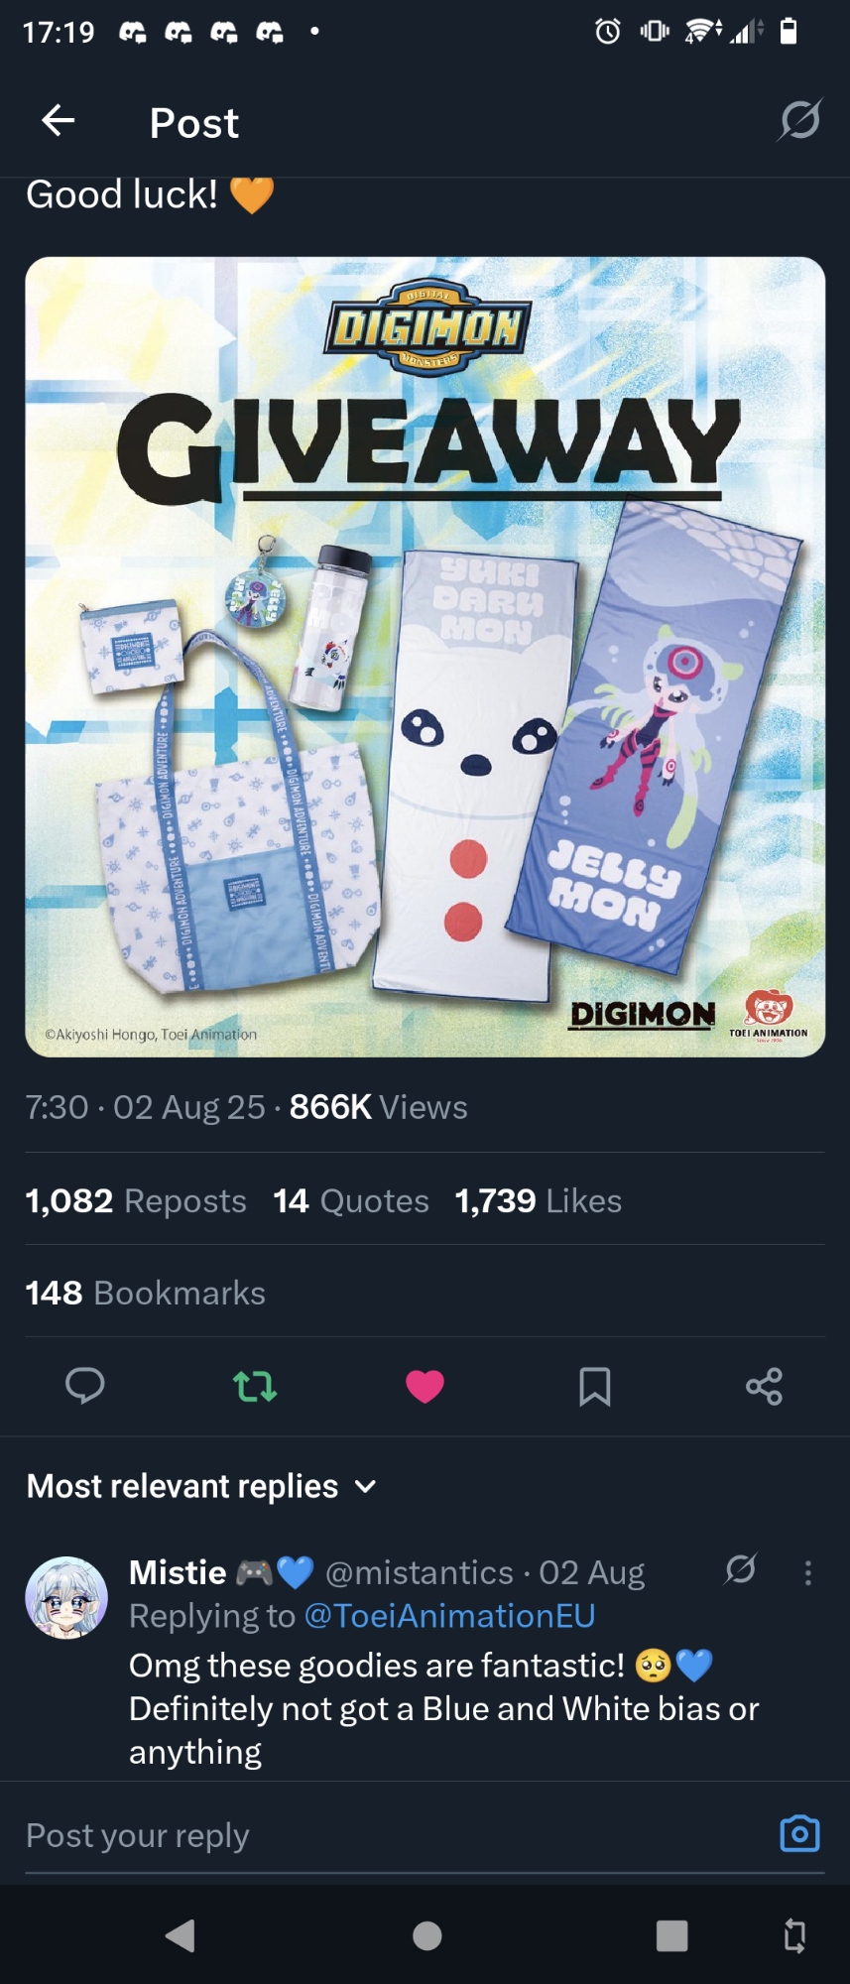The width and height of the screenshot is (850, 1984).
Task: Tap the share icon
Action: click(764, 1386)
